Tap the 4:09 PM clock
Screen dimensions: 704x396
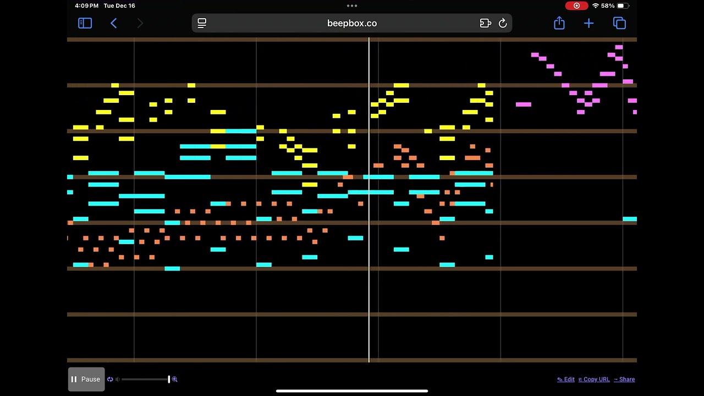86,5
